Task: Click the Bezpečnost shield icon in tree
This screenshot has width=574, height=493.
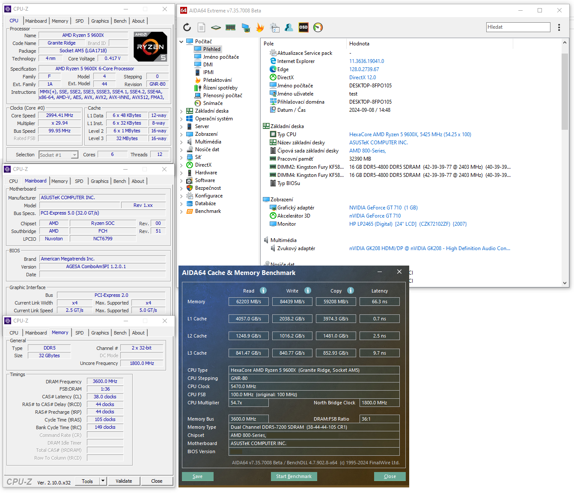Action: tap(190, 188)
